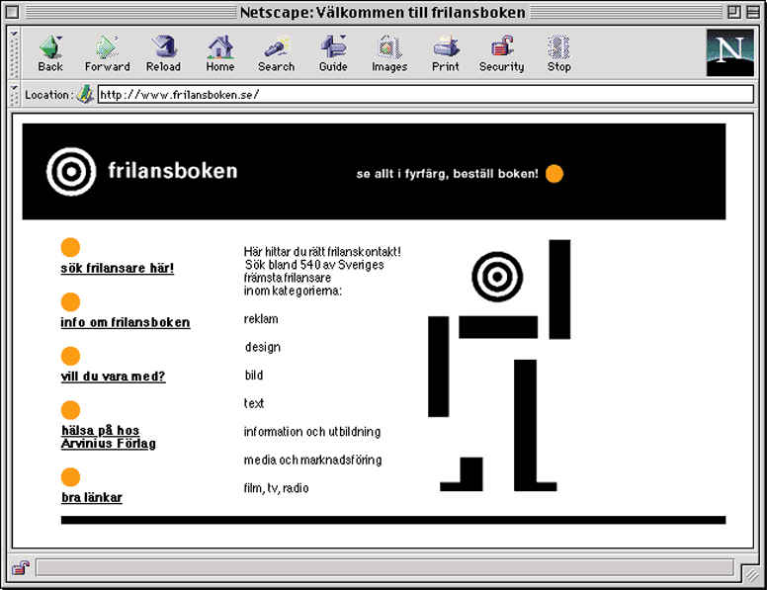767x590 pixels.
Task: Click the Images toolbar icon
Action: pos(389,53)
